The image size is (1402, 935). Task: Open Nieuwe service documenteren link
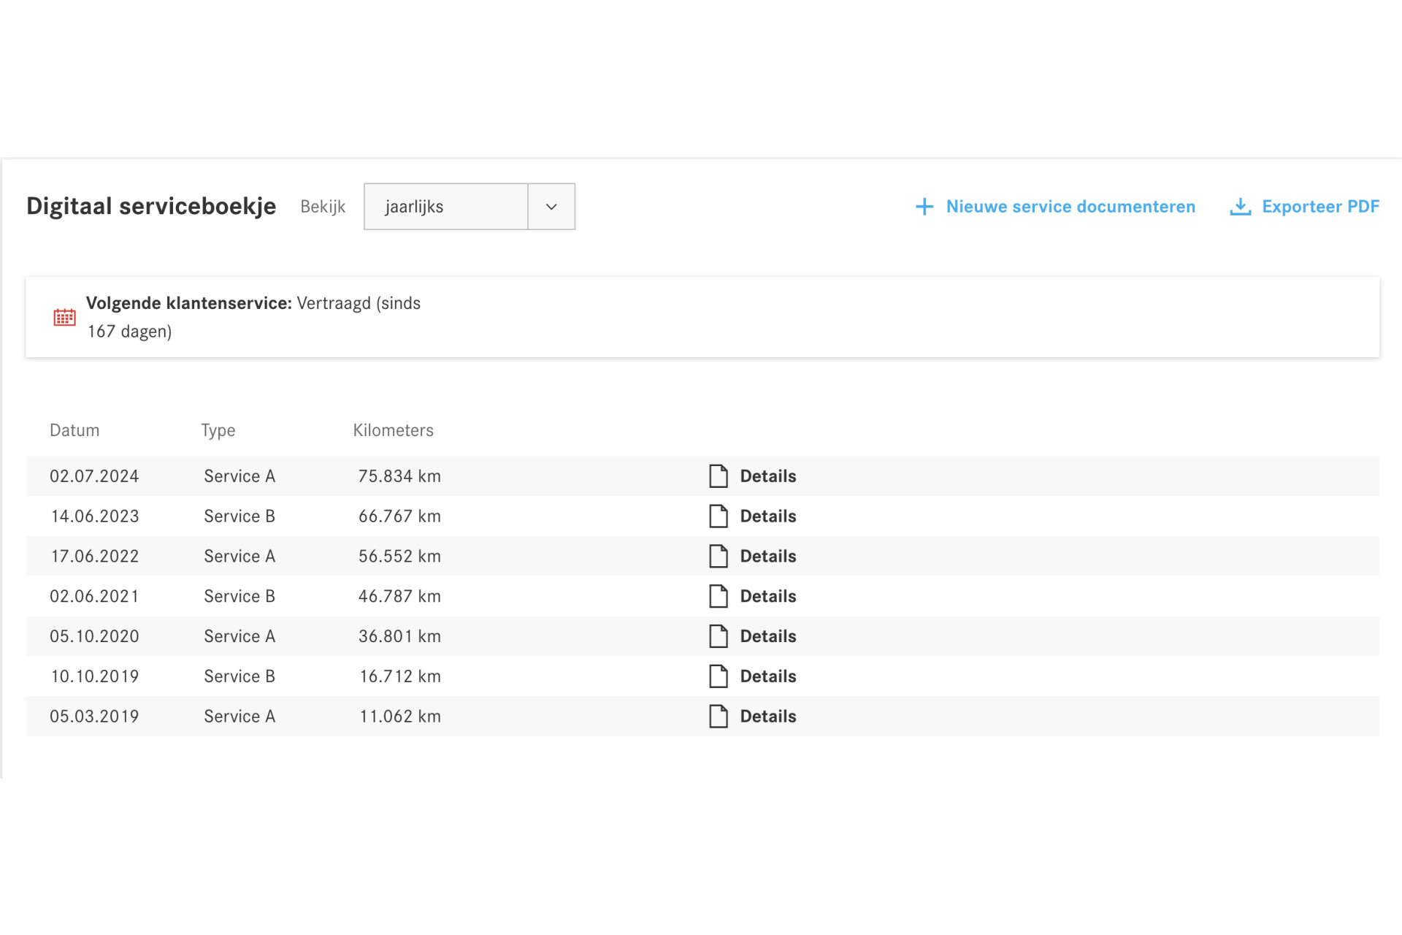click(x=1070, y=207)
